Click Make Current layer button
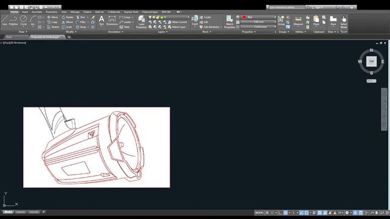 177,22
